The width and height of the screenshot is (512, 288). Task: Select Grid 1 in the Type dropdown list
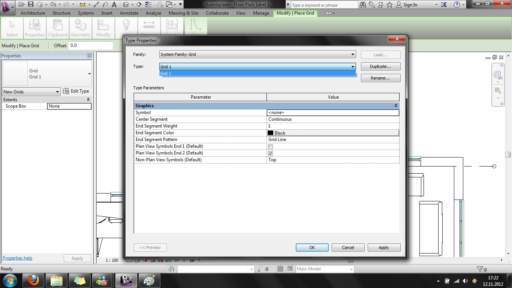click(x=257, y=73)
